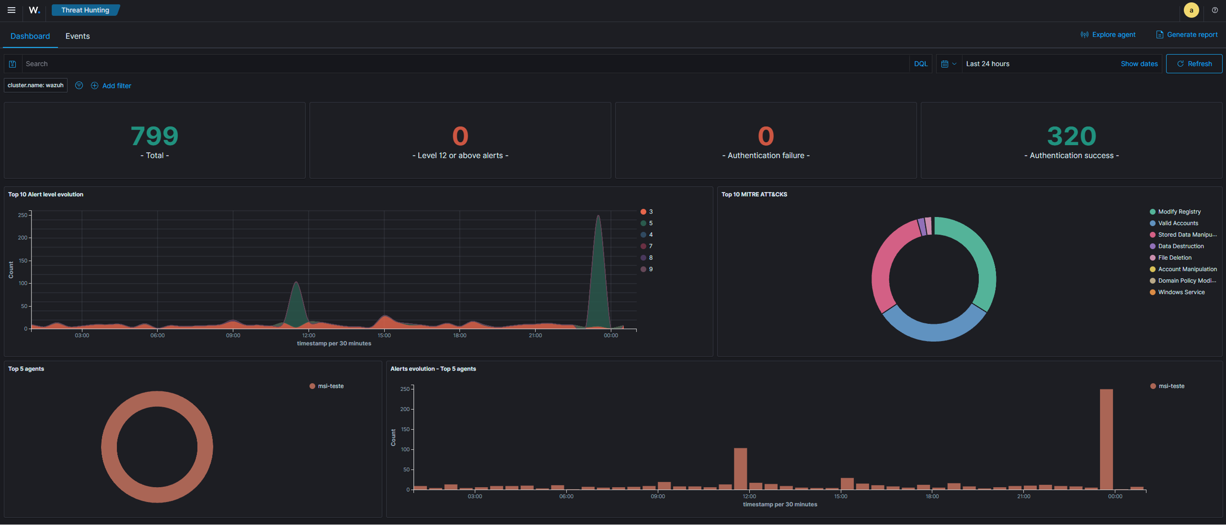Click the Threat Hunting breadcrumb
1226x525 pixels.
coord(85,10)
